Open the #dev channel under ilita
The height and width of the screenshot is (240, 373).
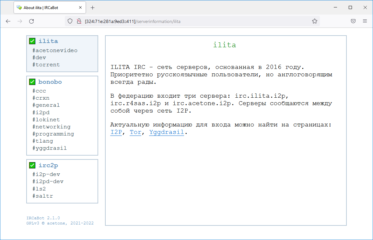[39, 58]
